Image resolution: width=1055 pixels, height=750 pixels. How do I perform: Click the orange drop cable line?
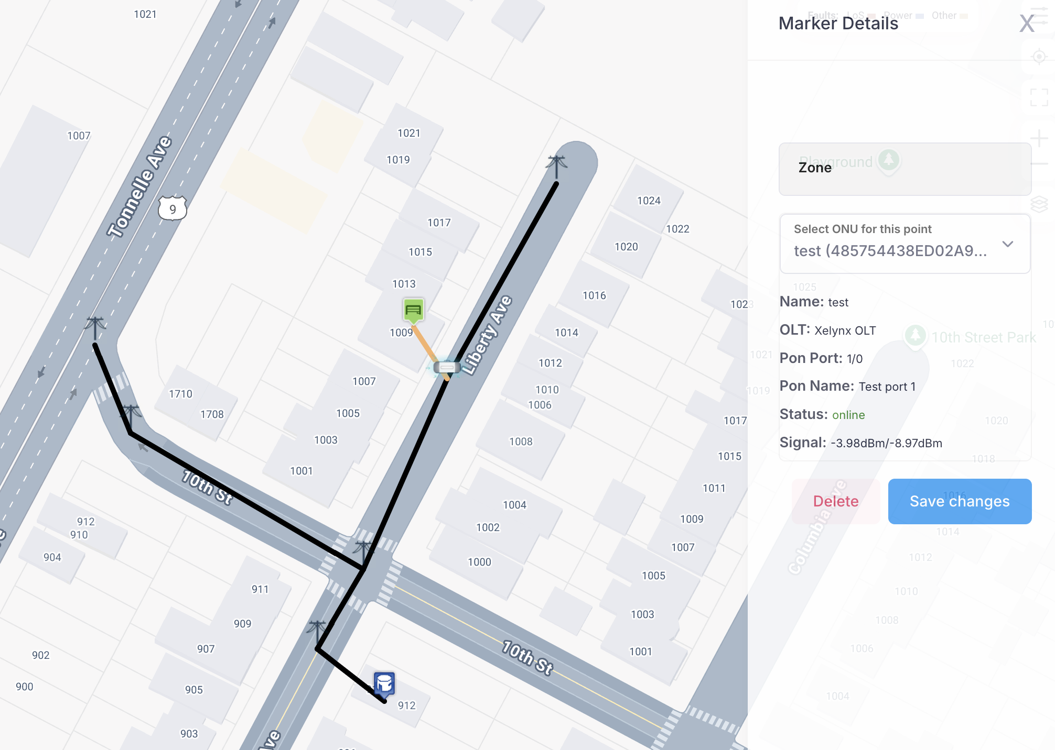click(x=423, y=343)
